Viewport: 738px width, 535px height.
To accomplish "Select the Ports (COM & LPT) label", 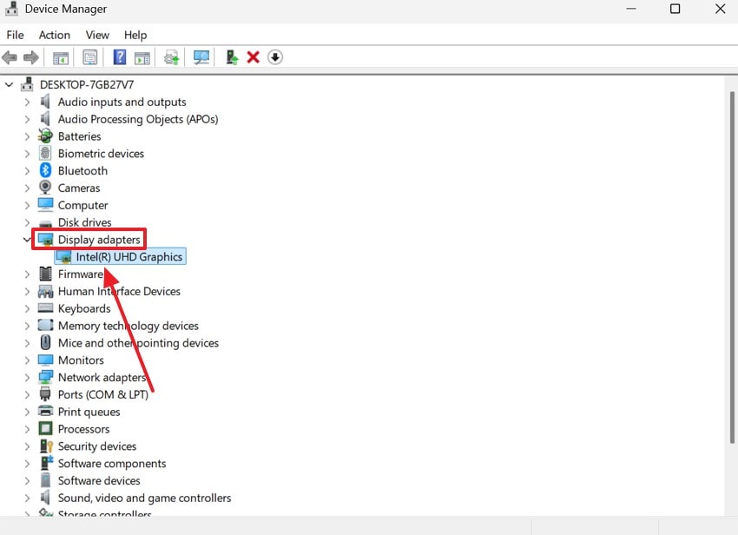I will [x=103, y=394].
